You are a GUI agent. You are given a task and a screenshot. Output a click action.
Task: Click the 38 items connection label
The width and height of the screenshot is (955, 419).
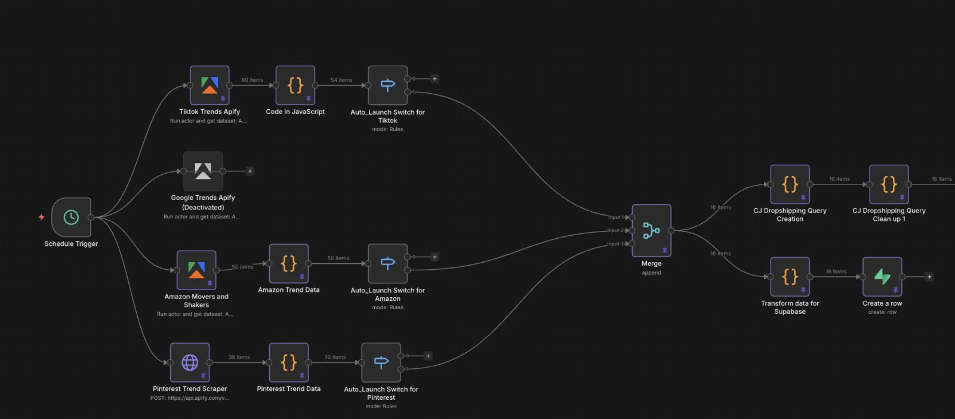point(239,358)
